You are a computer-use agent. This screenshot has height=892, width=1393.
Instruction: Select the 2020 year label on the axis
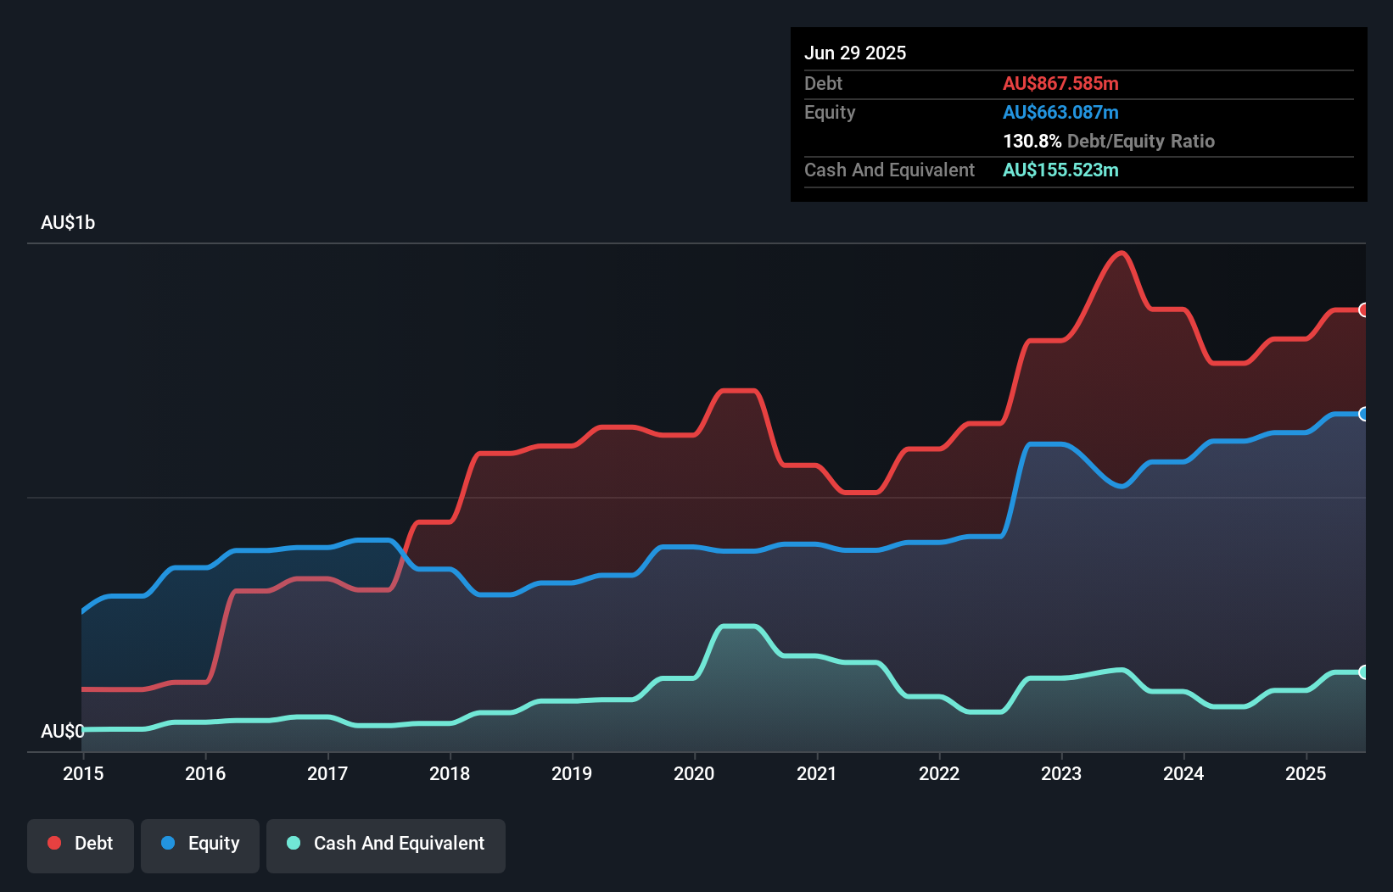tap(693, 773)
